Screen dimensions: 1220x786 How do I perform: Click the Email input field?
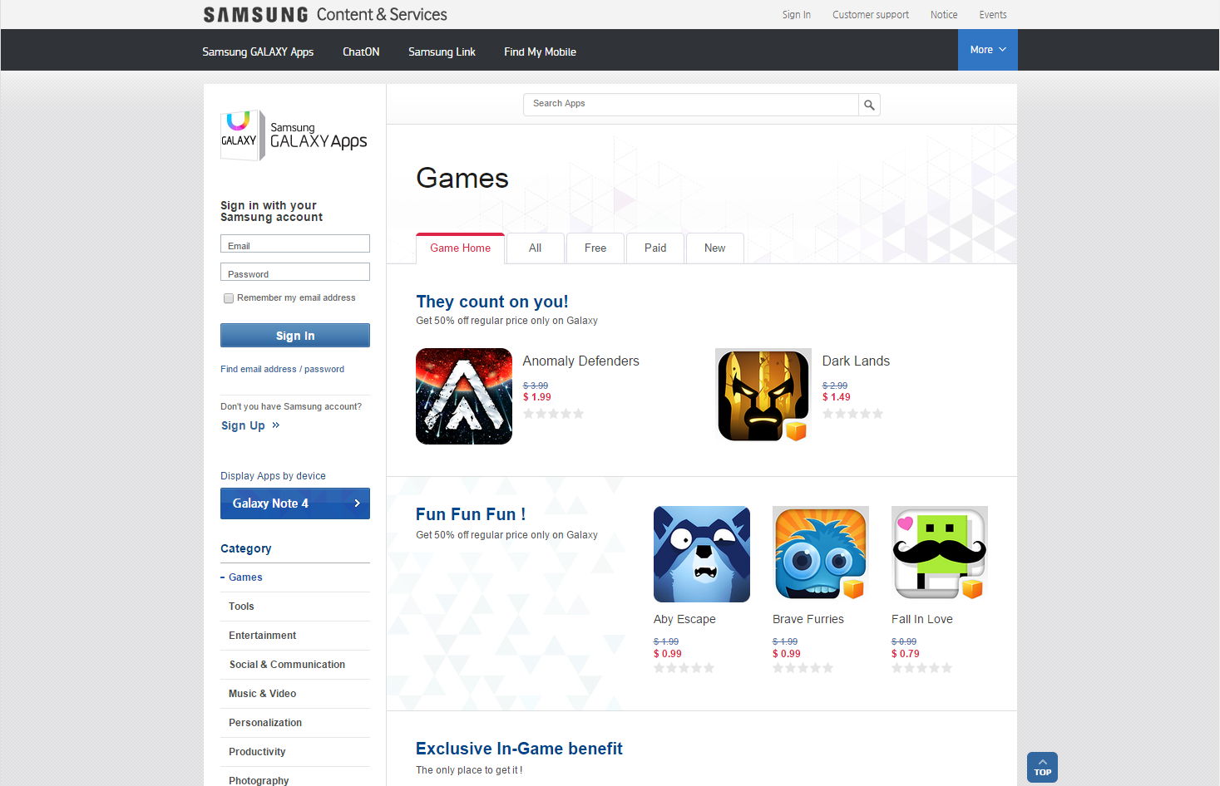tap(295, 243)
